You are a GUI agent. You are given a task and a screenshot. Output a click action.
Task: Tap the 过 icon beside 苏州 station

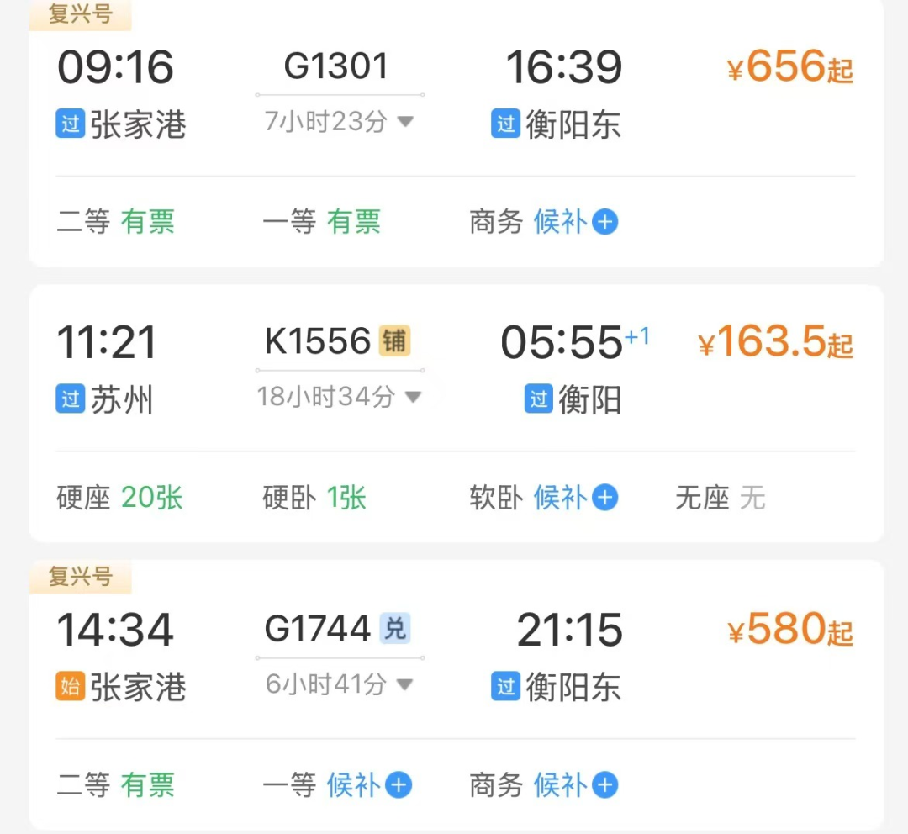click(x=71, y=399)
